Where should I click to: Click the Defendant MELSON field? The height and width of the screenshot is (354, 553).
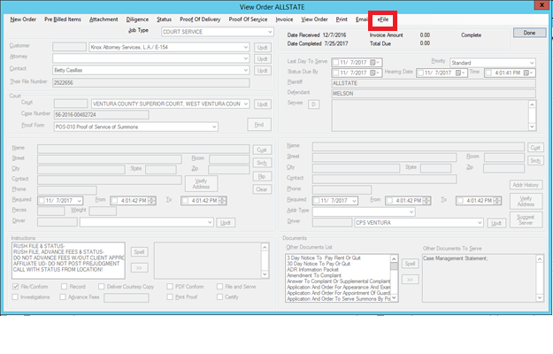[434, 94]
